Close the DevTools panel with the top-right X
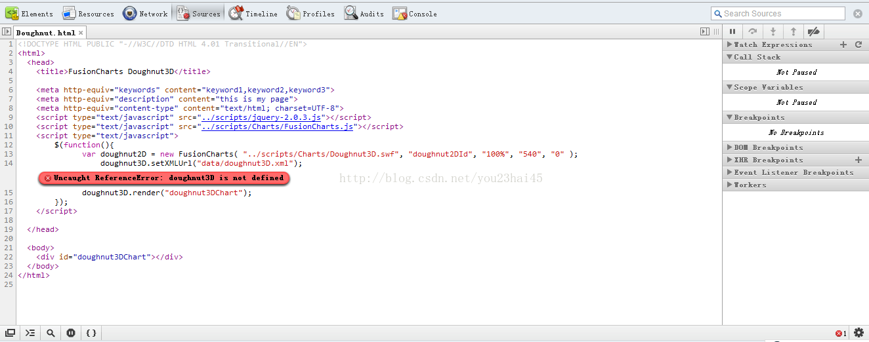 [x=858, y=13]
